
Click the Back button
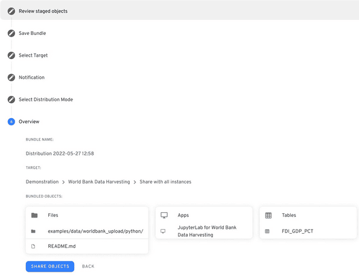click(x=88, y=266)
